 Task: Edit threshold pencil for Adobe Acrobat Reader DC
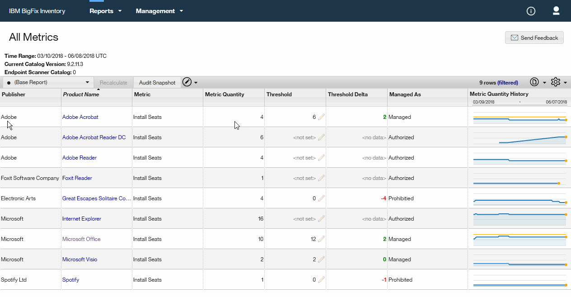[x=321, y=137]
